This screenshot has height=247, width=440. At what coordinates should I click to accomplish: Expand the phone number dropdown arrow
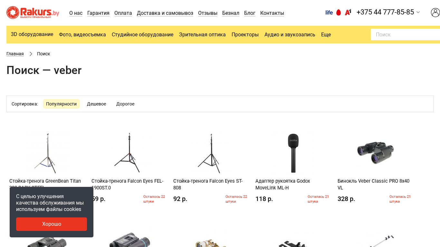point(418,12)
